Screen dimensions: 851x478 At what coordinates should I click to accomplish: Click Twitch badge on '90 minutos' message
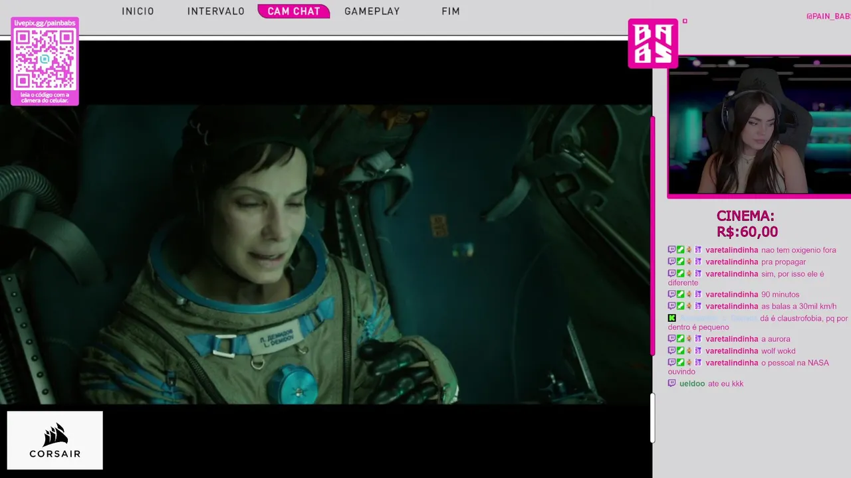coord(671,295)
